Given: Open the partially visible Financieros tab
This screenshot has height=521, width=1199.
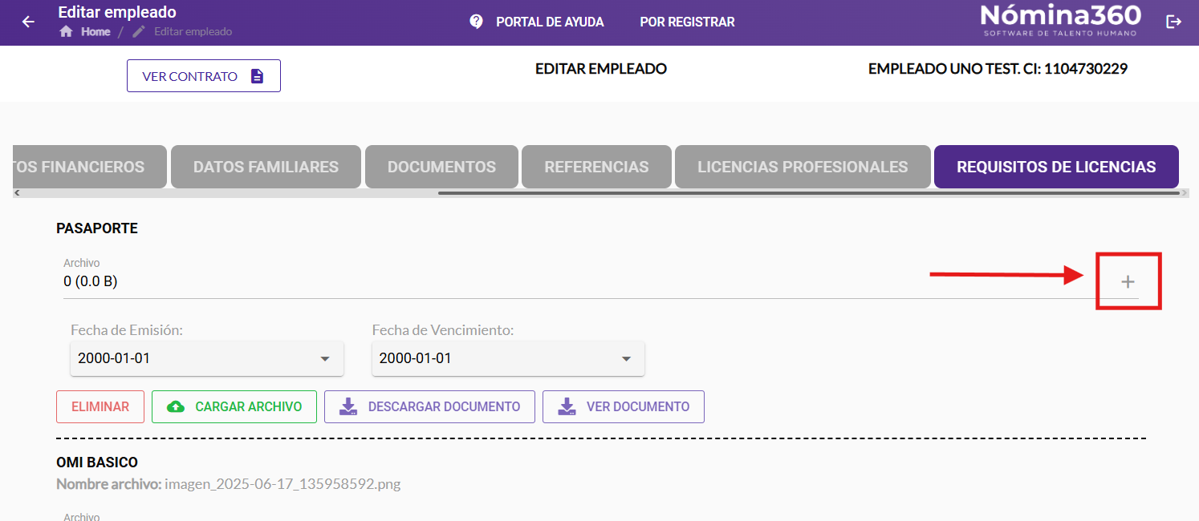Looking at the screenshot, I should point(90,167).
